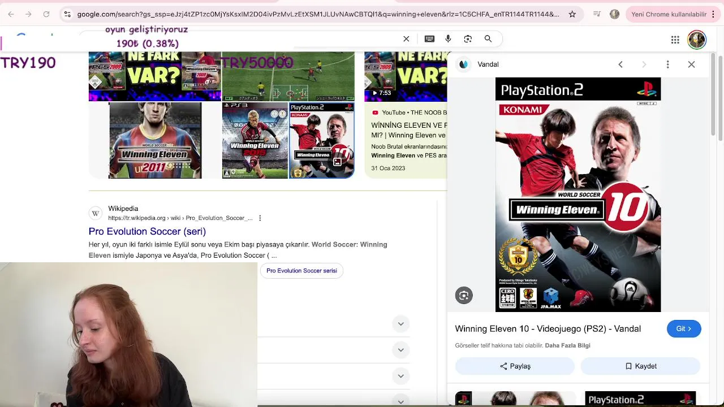This screenshot has height=407, width=724.
Task: Open the Google apps grid
Action: (x=675, y=40)
